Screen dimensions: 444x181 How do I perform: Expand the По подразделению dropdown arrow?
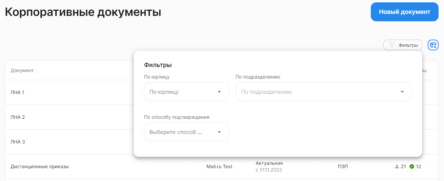tap(402, 92)
